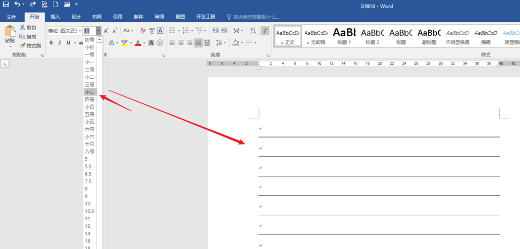Click the Save icon in quick access toolbar
520x249 pixels.
point(6,5)
